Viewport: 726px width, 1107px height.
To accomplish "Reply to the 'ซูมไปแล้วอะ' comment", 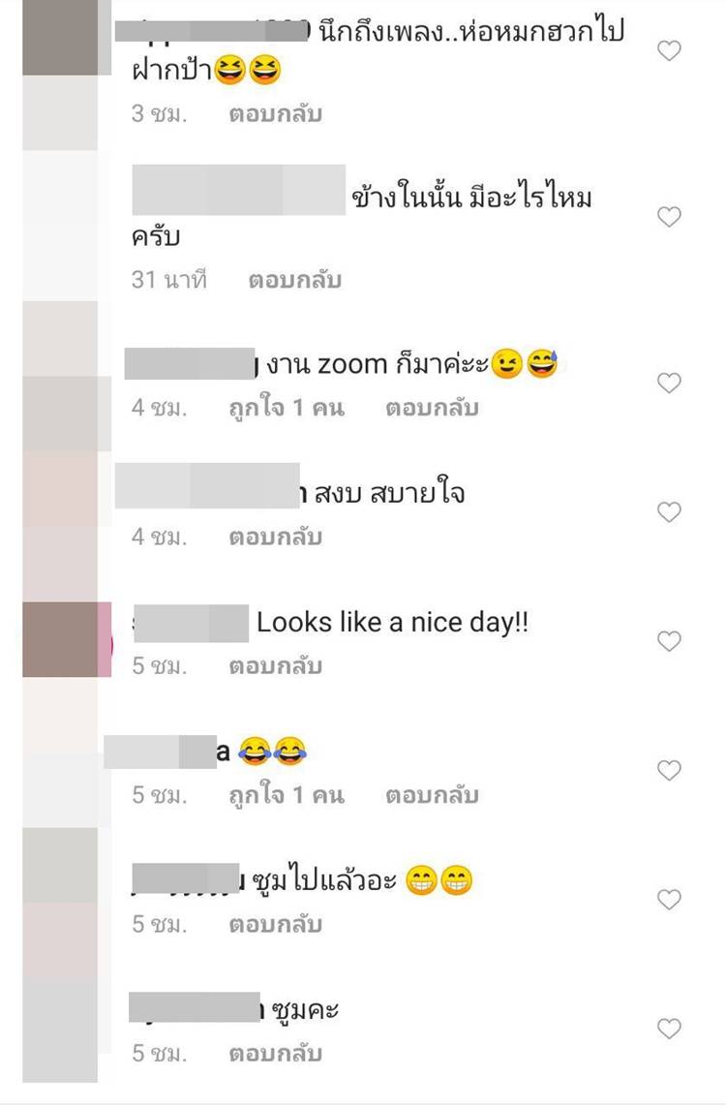I will click(x=275, y=924).
